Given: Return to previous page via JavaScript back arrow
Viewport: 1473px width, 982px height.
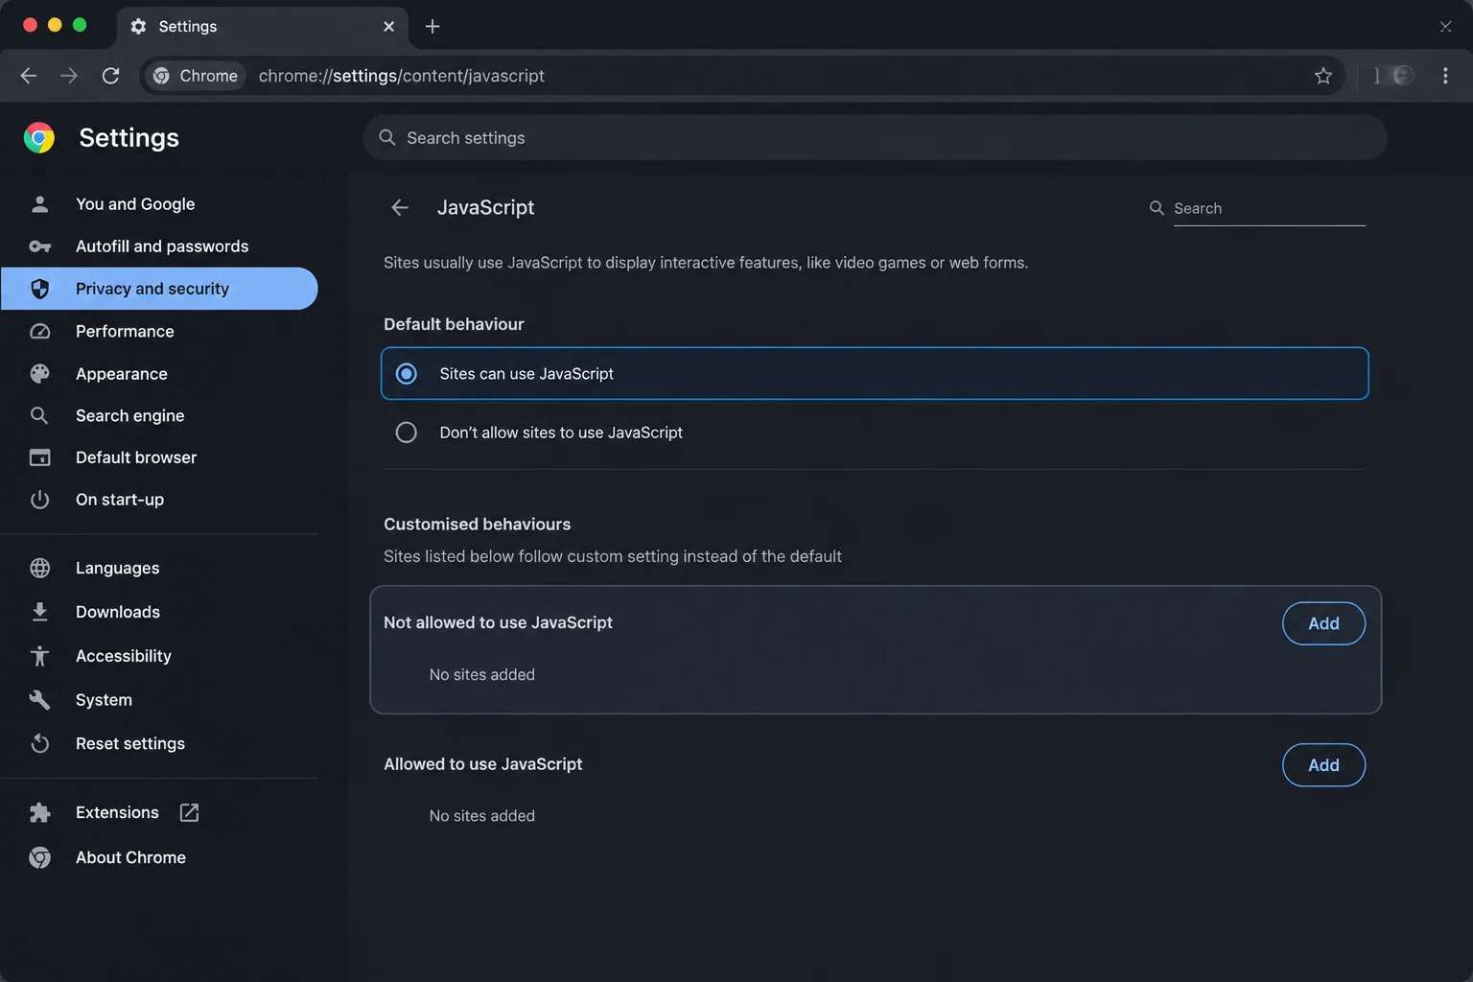Looking at the screenshot, I should pos(400,207).
